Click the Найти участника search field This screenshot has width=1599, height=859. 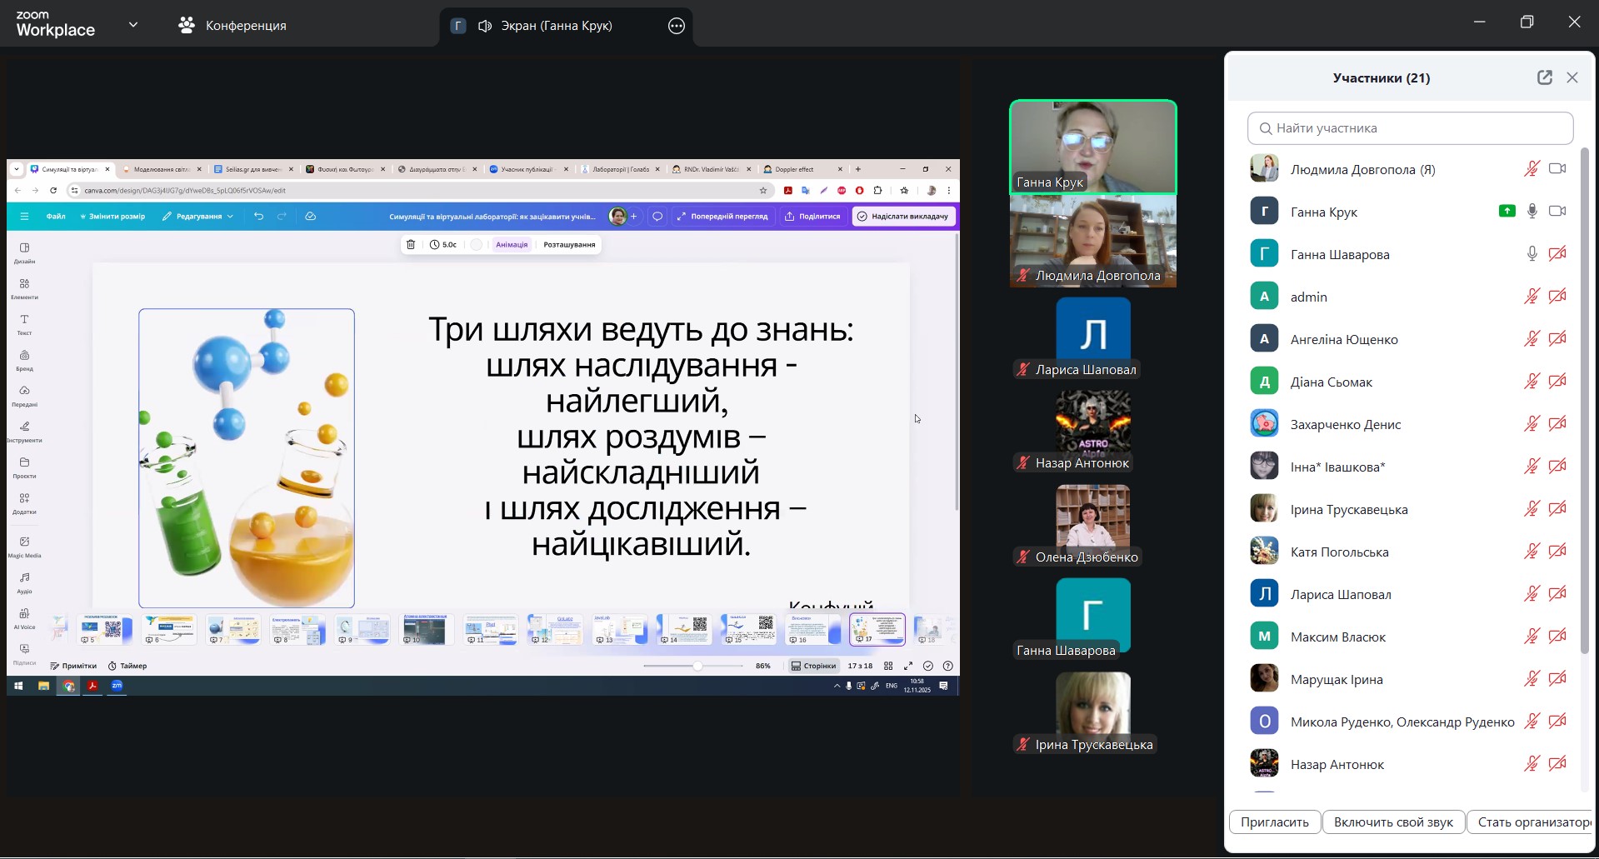point(1410,128)
